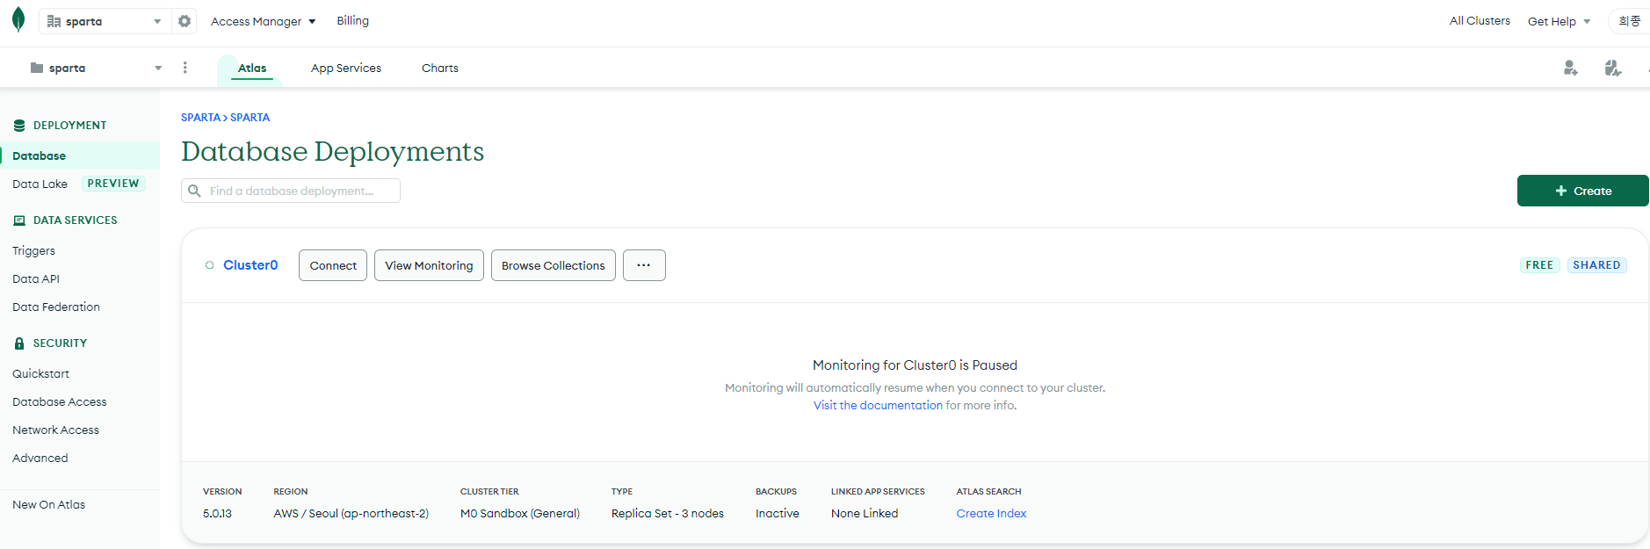
Task: Click region AWS / Seoul (ap-northeast-2)
Action: [x=351, y=513]
